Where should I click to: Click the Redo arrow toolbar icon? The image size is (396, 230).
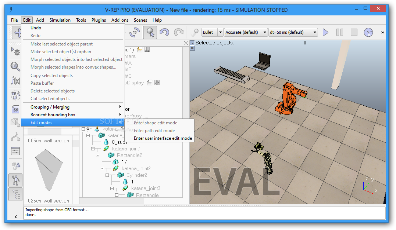tap(179, 33)
